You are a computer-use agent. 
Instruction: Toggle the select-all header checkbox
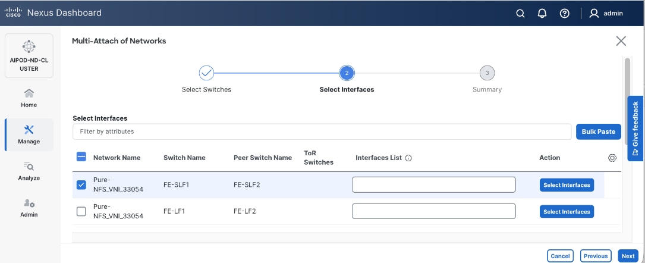pos(81,157)
